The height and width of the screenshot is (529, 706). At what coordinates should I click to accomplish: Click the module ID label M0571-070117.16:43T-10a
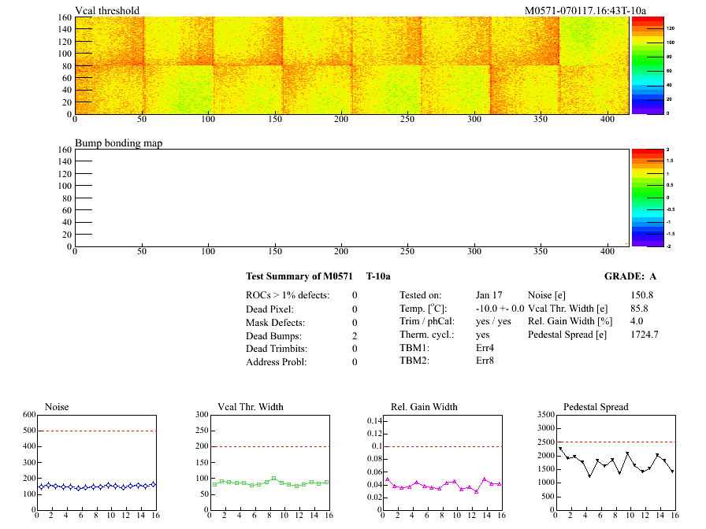[585, 11]
